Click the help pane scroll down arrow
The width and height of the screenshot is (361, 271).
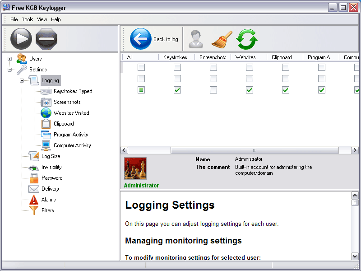355,256
